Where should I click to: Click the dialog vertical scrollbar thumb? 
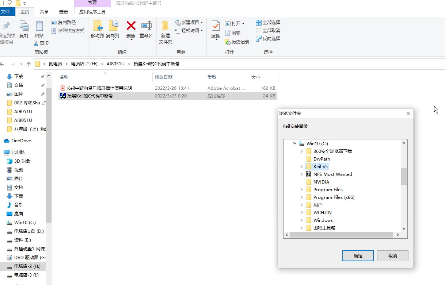tap(404, 177)
